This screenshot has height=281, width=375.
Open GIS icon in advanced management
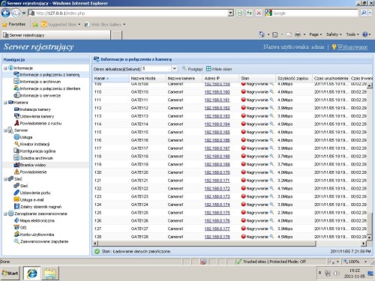16,227
